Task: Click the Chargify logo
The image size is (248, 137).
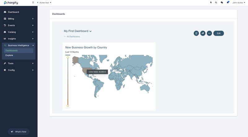Action: (x=11, y=2)
